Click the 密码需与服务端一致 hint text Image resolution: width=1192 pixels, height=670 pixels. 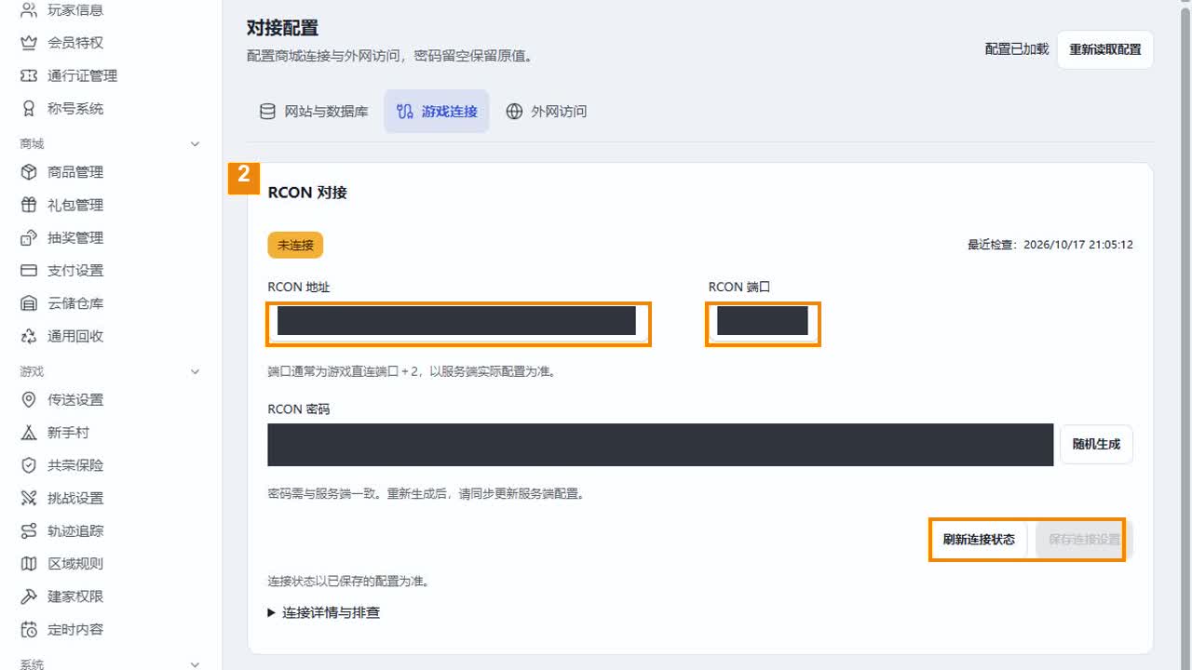(x=427, y=494)
